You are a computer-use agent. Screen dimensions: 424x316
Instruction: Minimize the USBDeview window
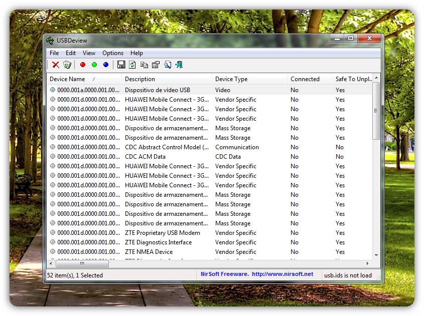337,39
